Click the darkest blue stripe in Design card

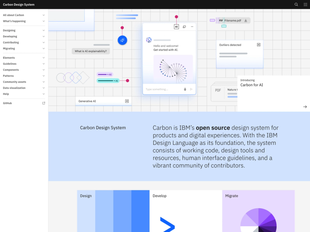tap(140, 211)
